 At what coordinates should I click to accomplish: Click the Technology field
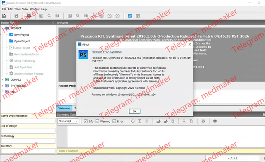28,141
